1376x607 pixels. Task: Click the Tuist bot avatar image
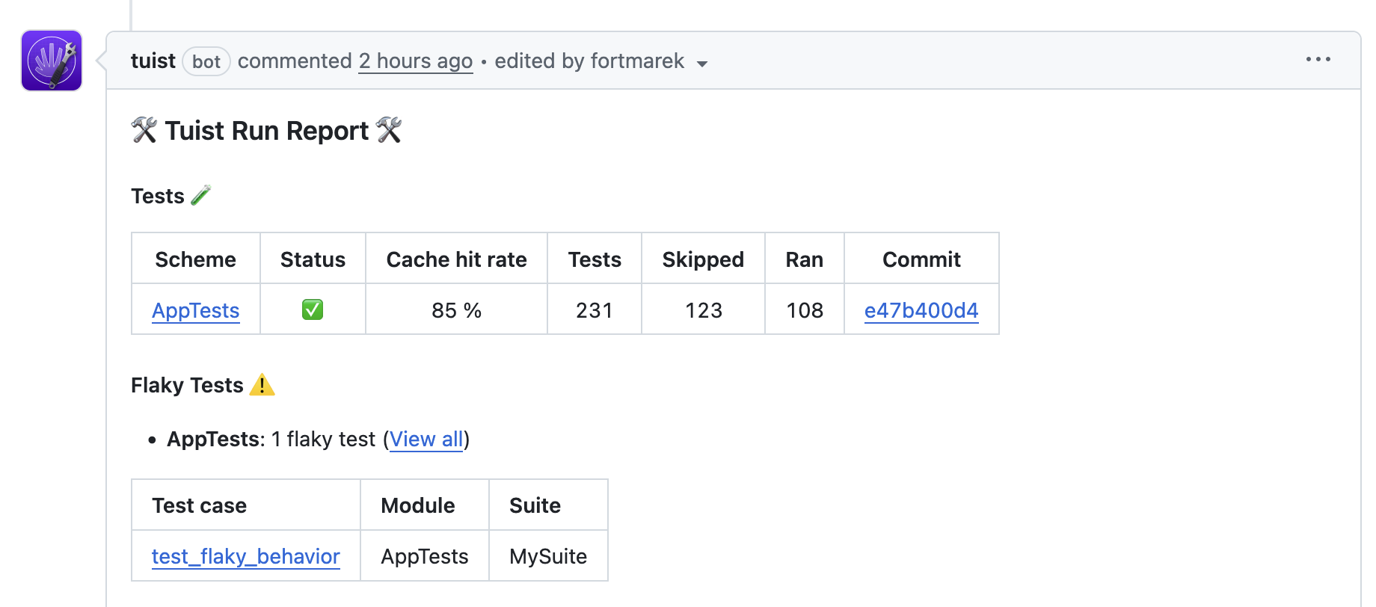(52, 61)
